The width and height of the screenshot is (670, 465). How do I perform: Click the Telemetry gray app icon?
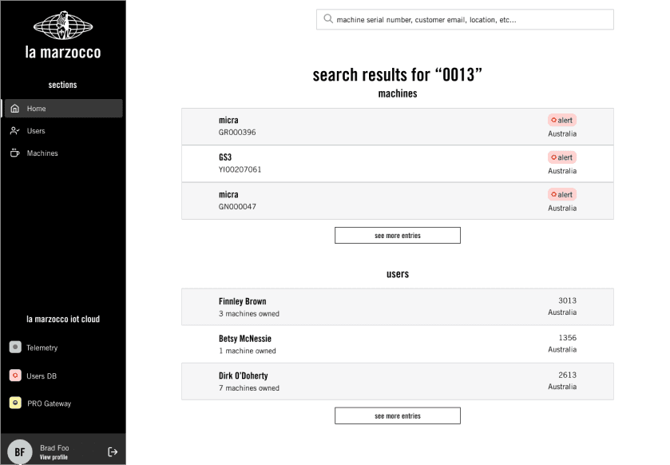tap(15, 347)
